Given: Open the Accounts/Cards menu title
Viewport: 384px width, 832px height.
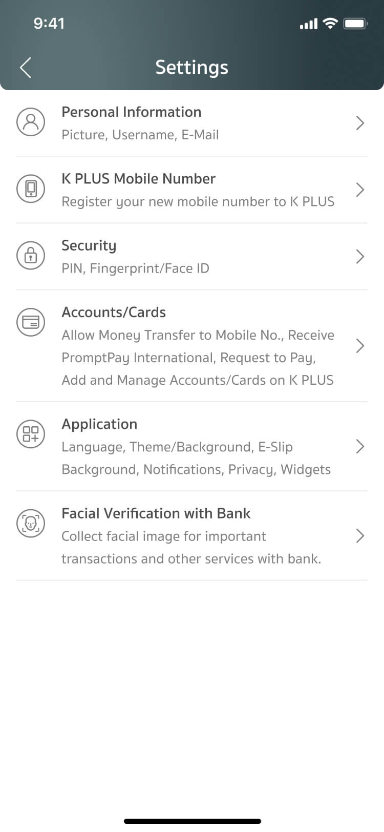Looking at the screenshot, I should point(114,313).
